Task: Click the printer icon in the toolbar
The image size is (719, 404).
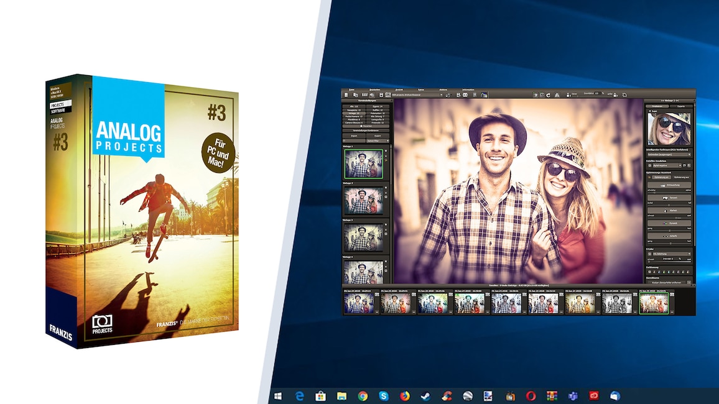Action: click(x=465, y=95)
